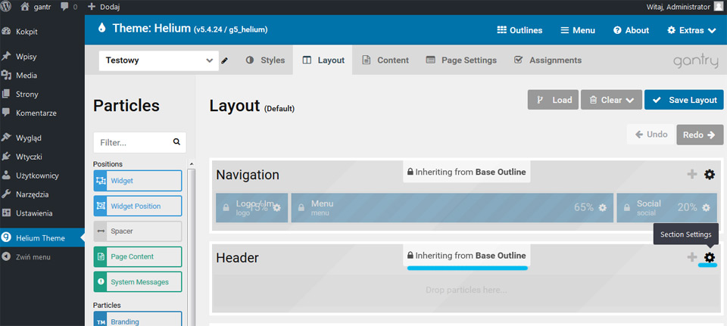
Task: Select the Social particle block
Action: 666,208
